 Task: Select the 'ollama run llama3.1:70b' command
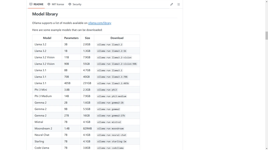click(x=112, y=77)
